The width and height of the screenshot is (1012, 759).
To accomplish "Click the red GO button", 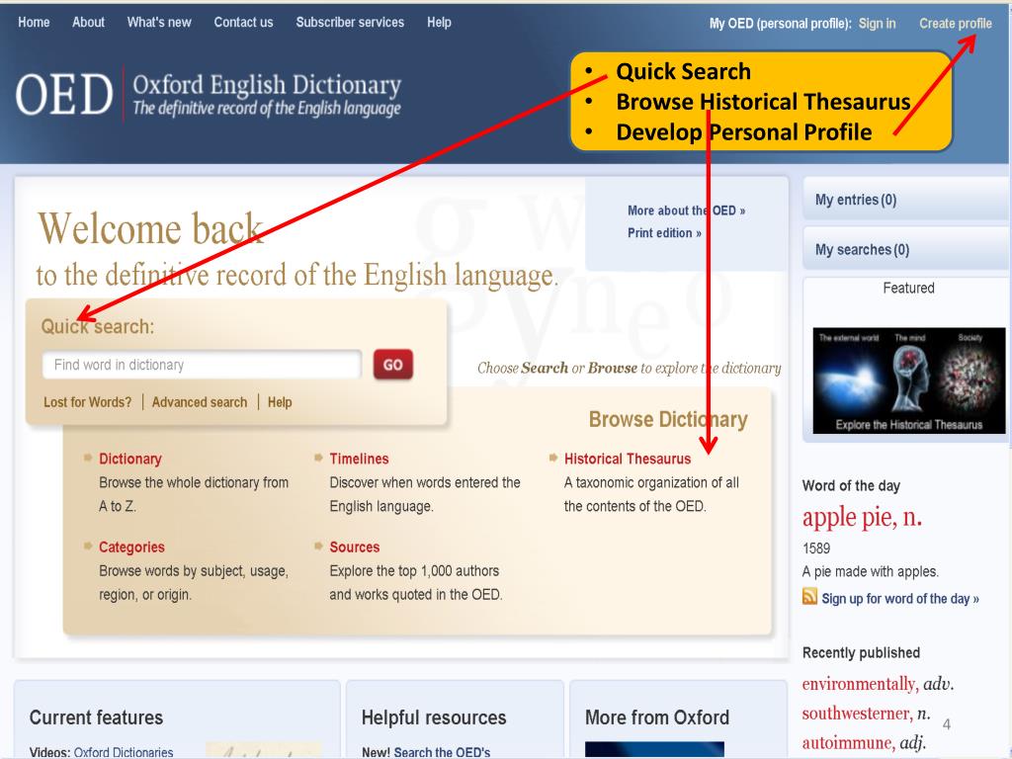I will click(x=393, y=365).
